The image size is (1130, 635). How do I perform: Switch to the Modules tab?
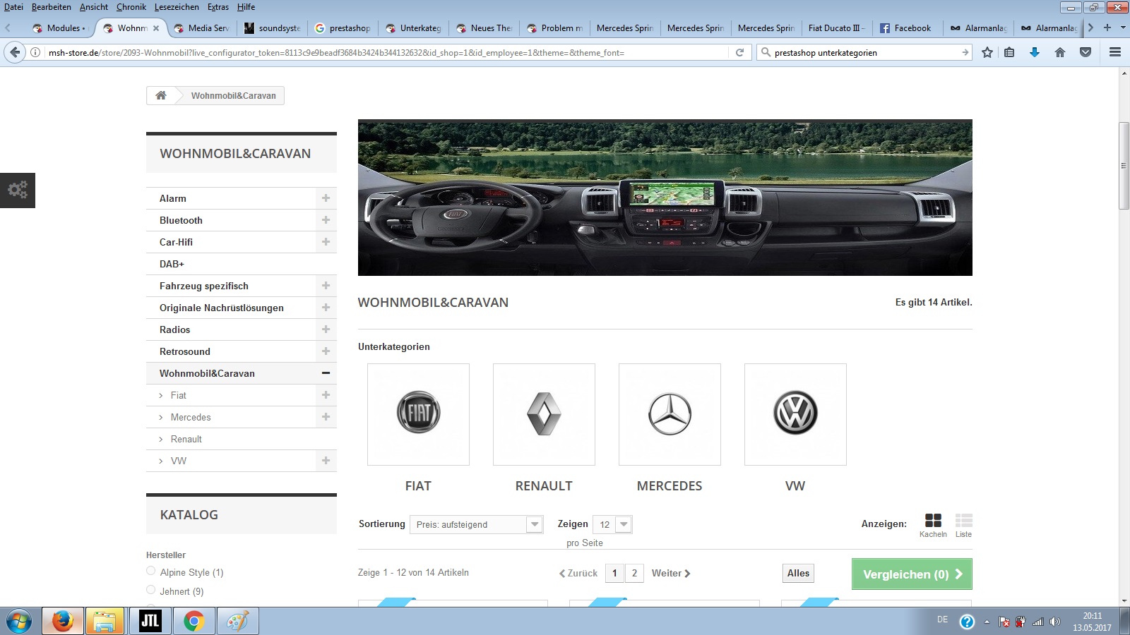[59, 28]
